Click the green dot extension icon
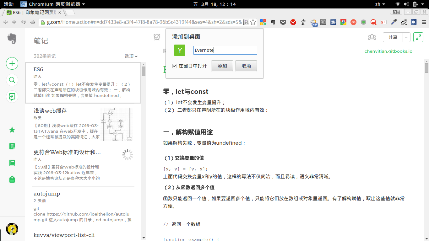Screen dimensions: 429x241 pyautogui.click(x=363, y=22)
